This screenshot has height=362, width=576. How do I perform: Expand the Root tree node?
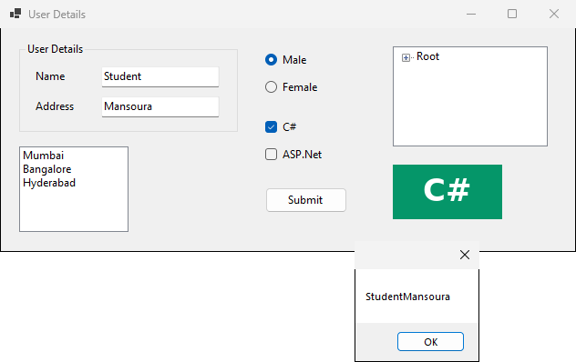coord(406,57)
